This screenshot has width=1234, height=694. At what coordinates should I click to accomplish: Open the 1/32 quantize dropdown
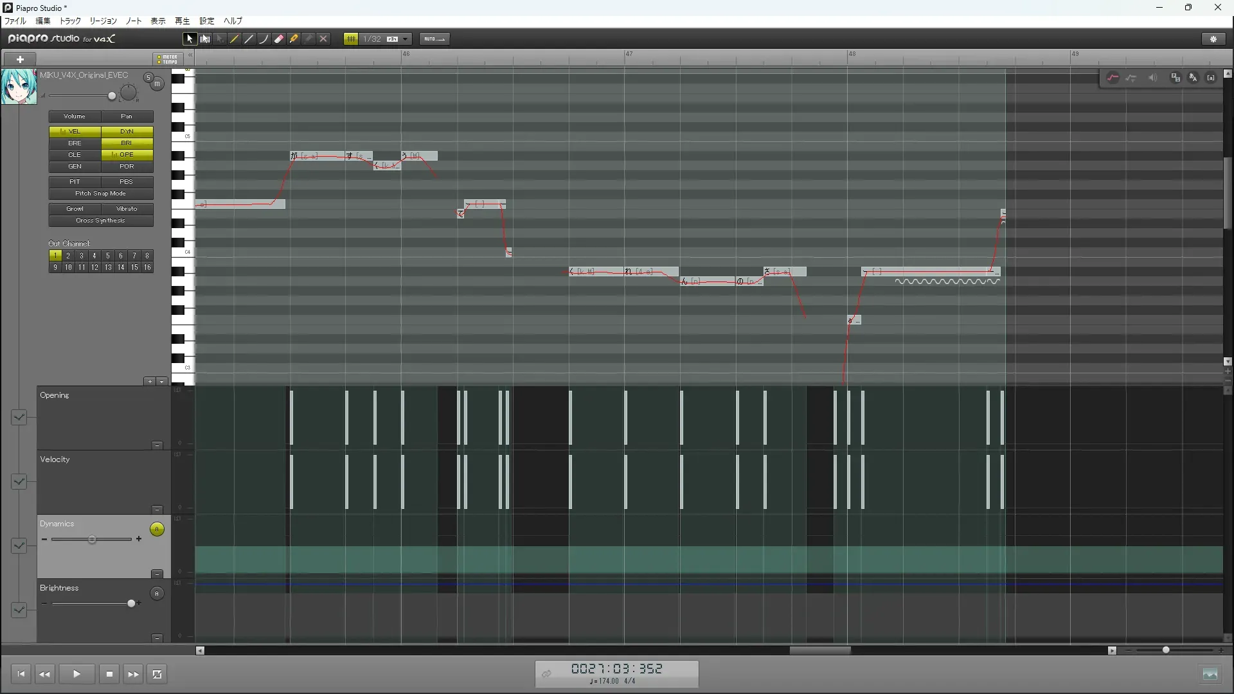coord(406,39)
